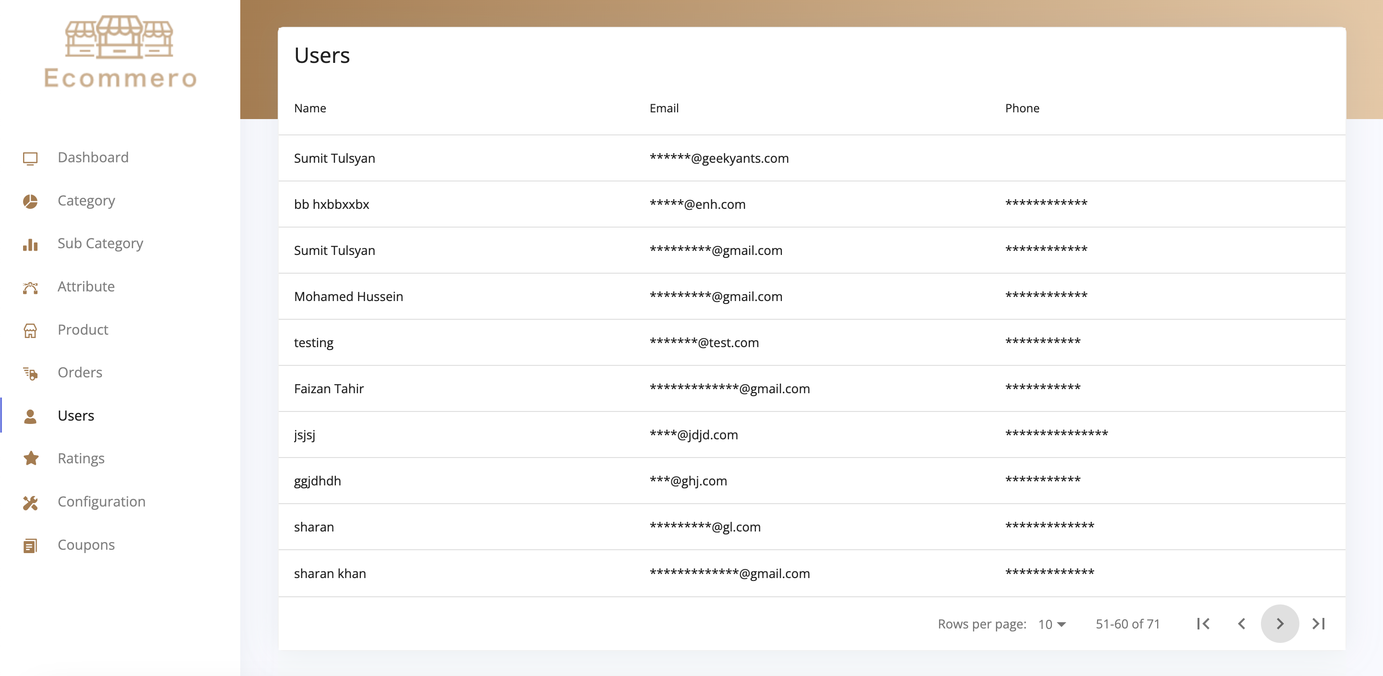Jump to the last page of users
The image size is (1383, 676).
point(1319,623)
